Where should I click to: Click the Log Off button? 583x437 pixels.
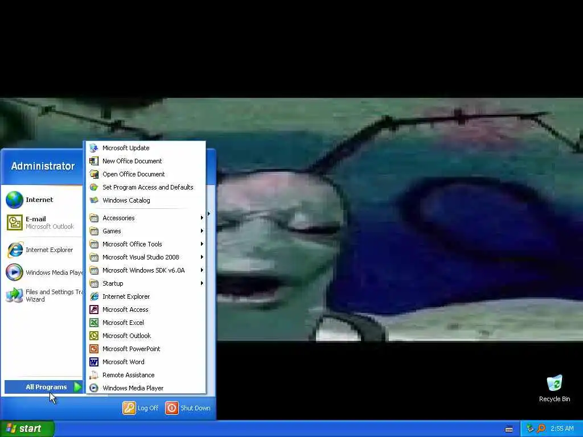[x=141, y=408]
